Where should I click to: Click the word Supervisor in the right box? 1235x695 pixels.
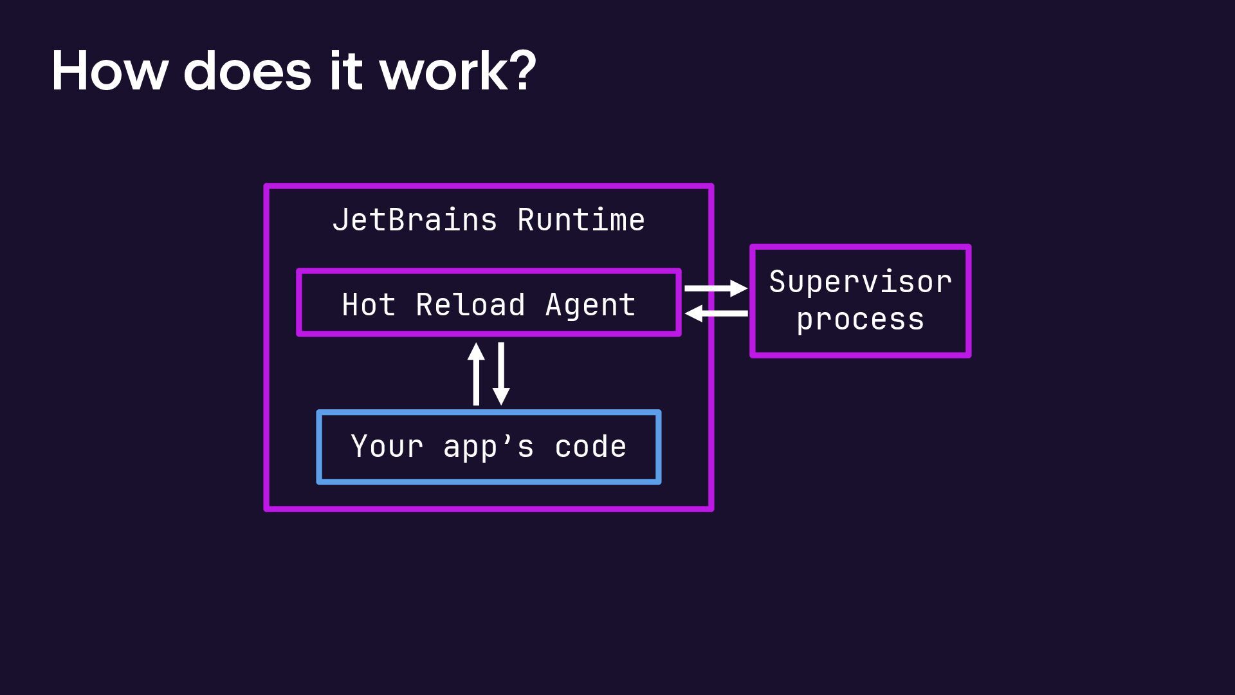(x=860, y=282)
